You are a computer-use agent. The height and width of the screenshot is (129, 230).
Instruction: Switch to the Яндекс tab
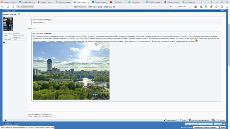[9, 2]
